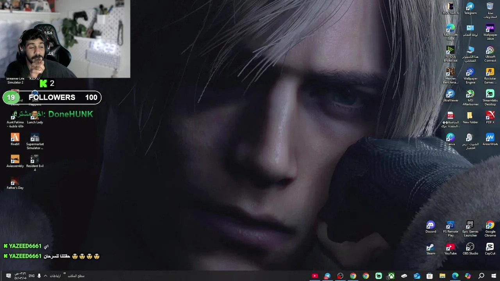Open the Steam desktop shortcut

click(430, 249)
